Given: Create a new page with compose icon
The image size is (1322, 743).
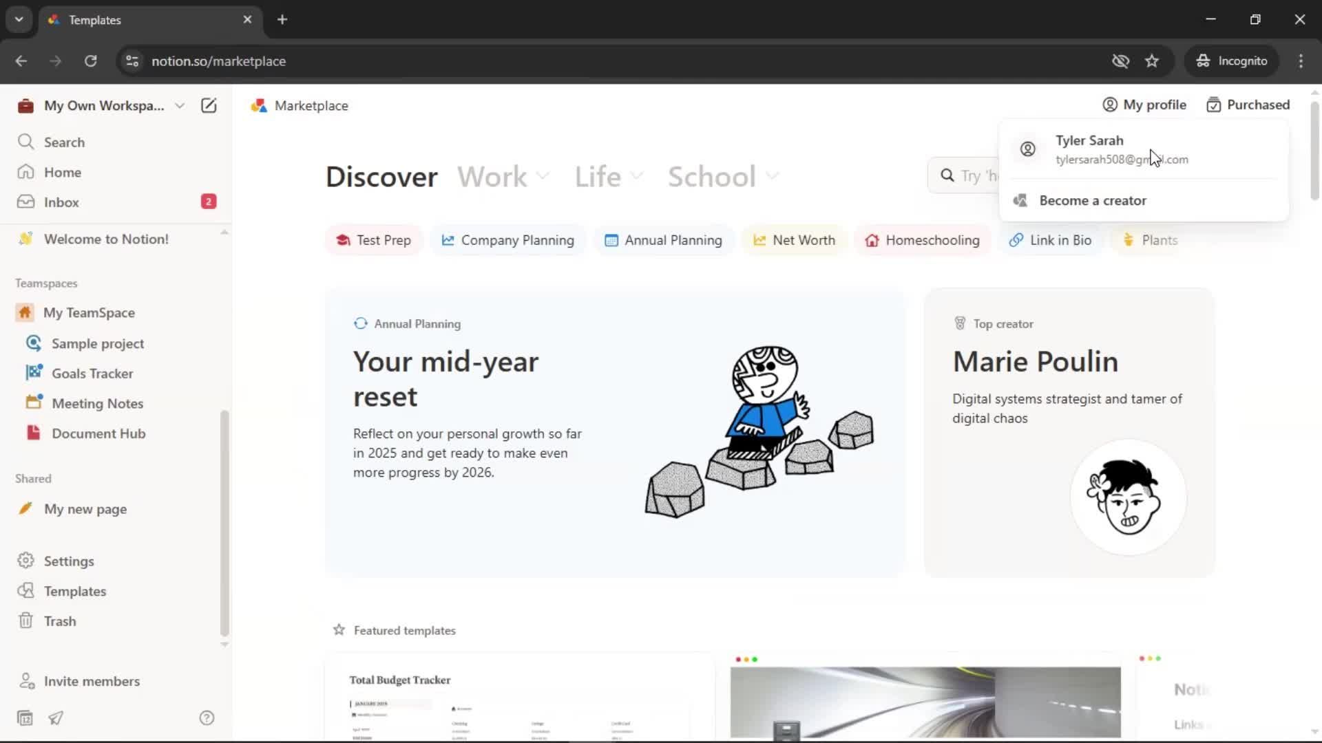Looking at the screenshot, I should click(209, 105).
